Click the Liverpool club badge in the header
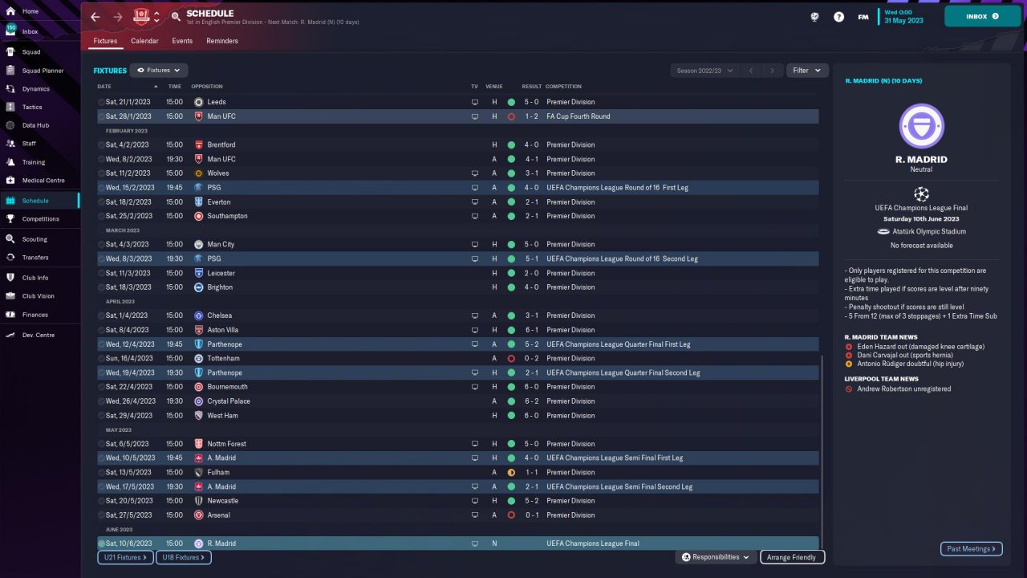1027x578 pixels. click(142, 16)
